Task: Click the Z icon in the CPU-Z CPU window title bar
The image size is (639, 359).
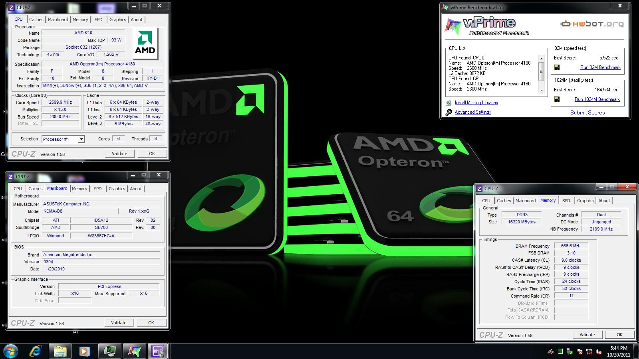Action: pyautogui.click(x=12, y=8)
